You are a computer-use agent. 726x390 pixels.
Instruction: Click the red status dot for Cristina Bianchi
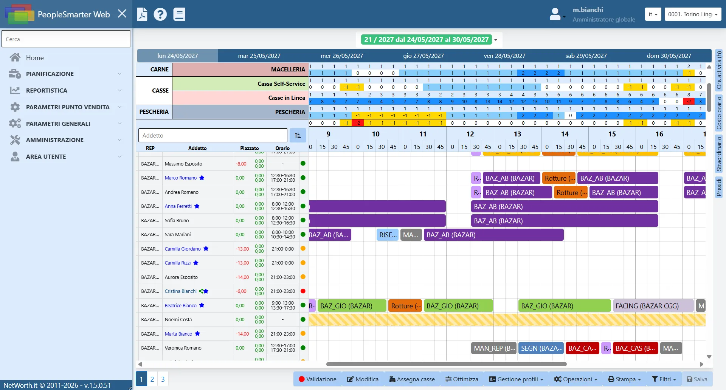pos(303,291)
